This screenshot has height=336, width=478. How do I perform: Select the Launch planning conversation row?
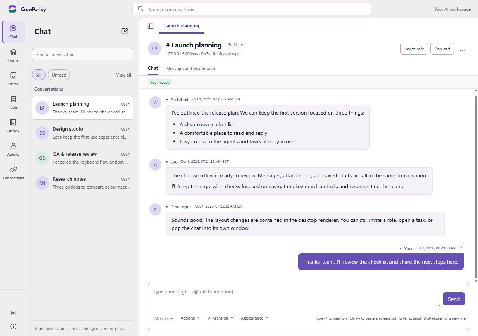(83, 108)
